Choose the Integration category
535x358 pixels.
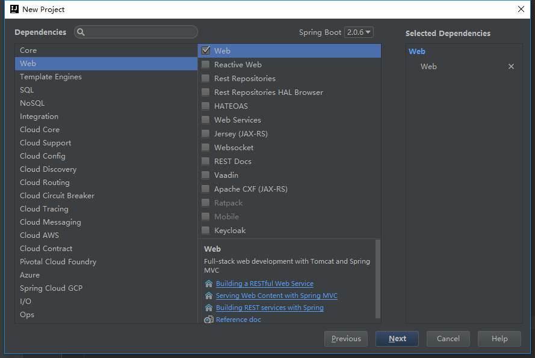pyautogui.click(x=106, y=117)
